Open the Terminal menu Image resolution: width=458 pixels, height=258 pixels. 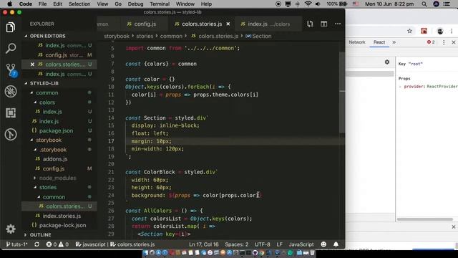(x=160, y=4)
